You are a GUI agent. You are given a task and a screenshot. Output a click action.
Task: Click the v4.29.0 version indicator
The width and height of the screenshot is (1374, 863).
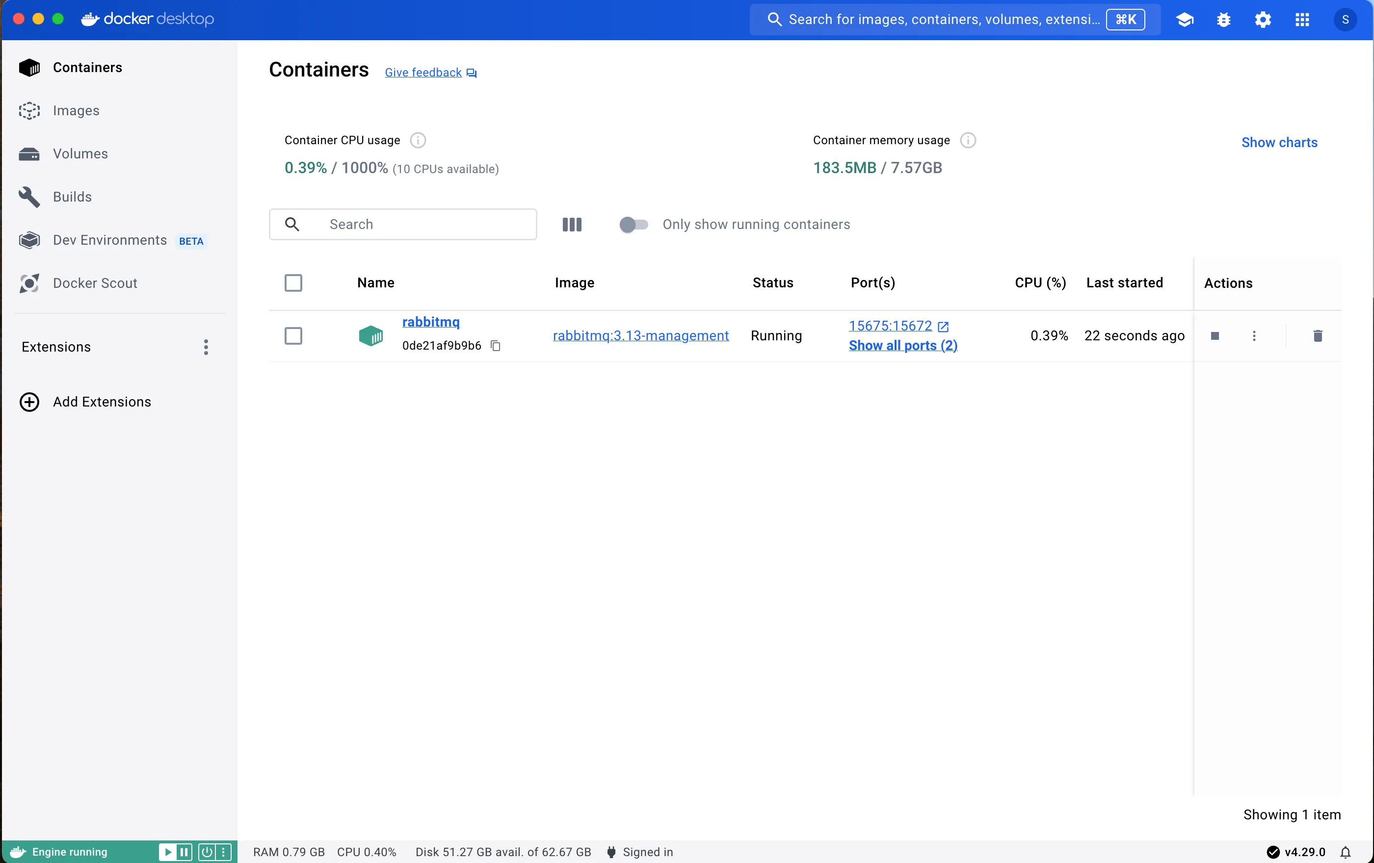pos(1295,852)
